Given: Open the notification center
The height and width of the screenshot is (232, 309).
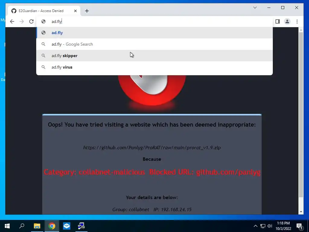Looking at the screenshot, I should (299, 226).
